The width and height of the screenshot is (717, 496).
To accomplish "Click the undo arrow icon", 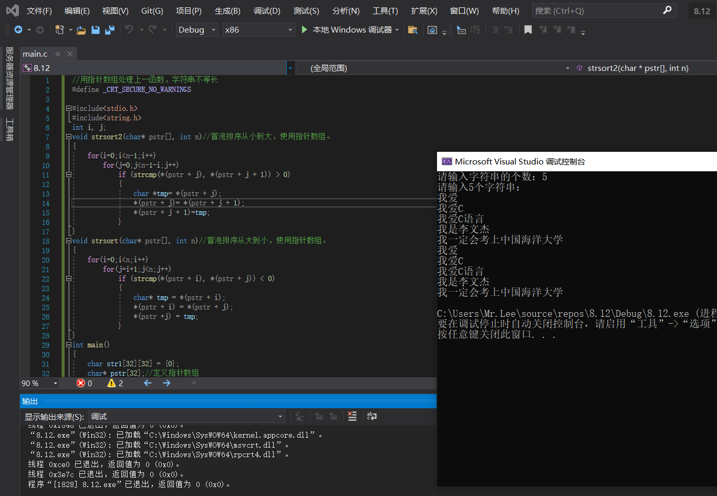I will (129, 30).
